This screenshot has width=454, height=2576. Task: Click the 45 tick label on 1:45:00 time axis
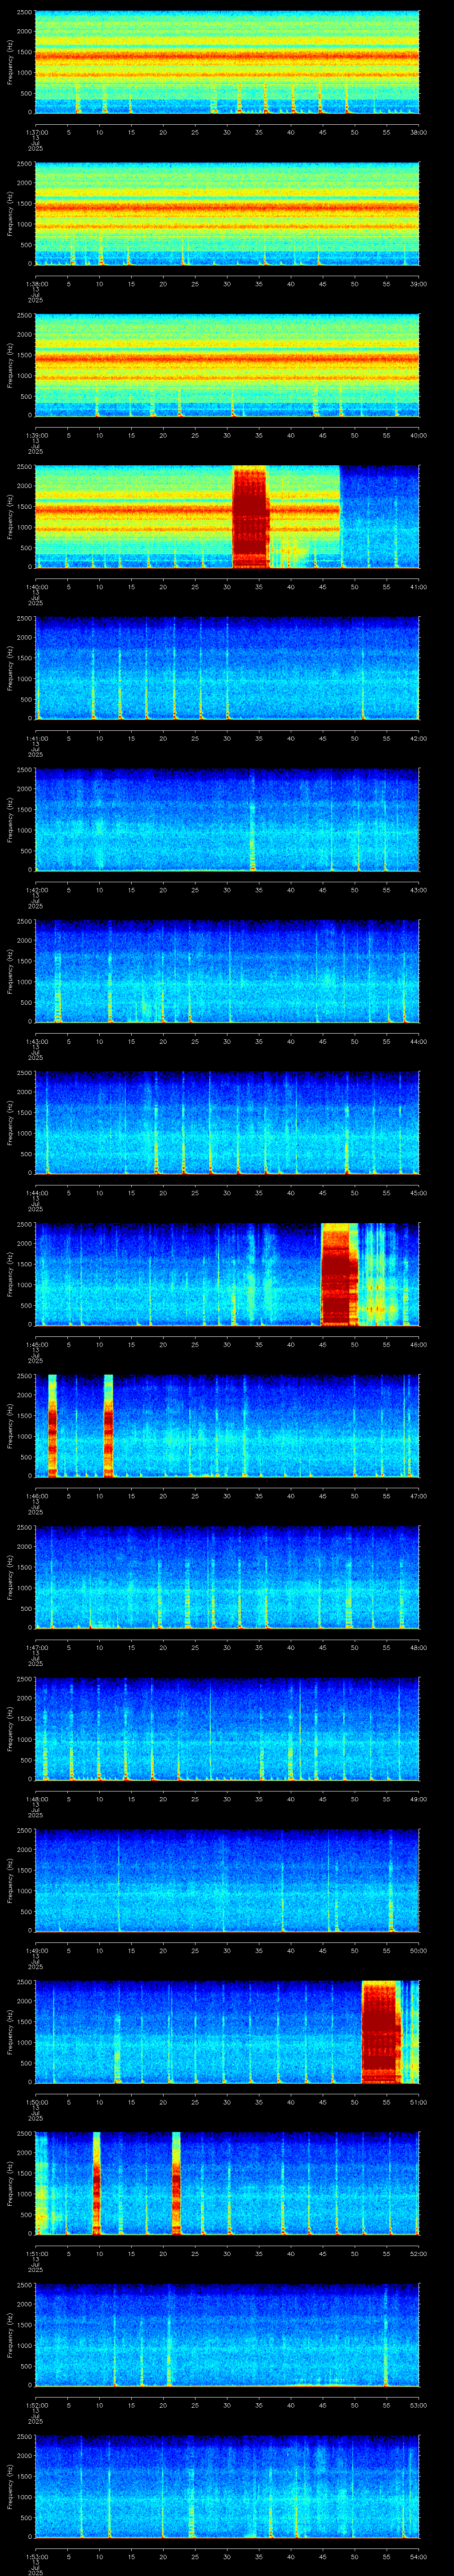[322, 1344]
